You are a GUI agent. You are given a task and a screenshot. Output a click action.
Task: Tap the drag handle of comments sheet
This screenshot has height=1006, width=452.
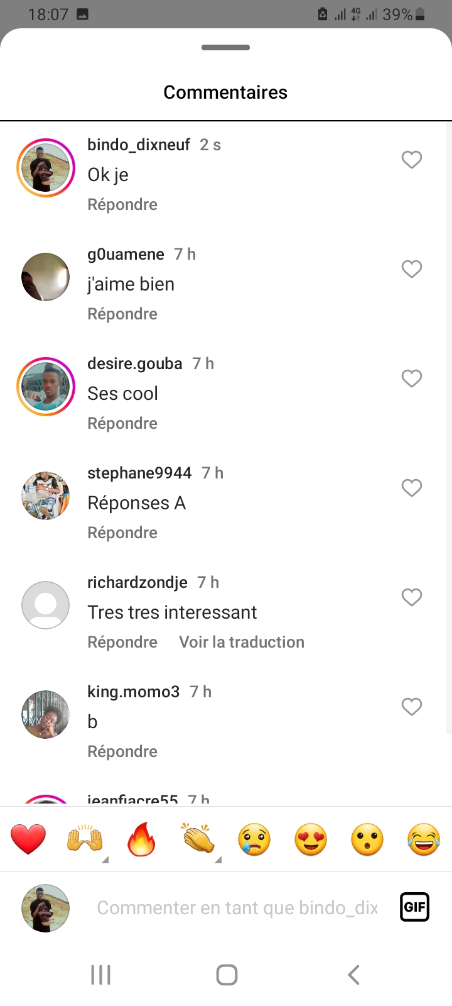click(226, 48)
